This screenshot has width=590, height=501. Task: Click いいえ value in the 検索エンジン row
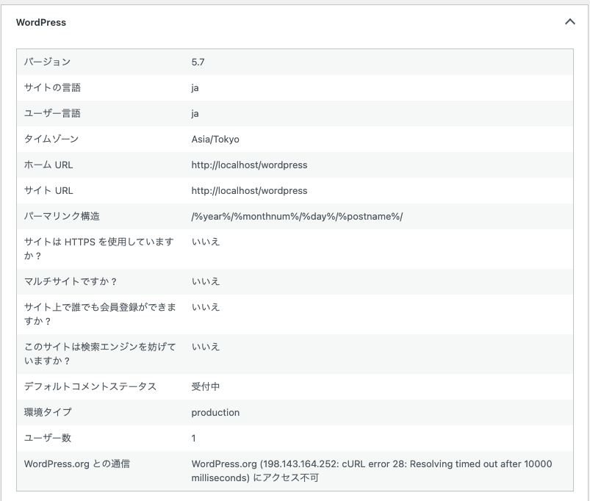pyautogui.click(x=206, y=347)
